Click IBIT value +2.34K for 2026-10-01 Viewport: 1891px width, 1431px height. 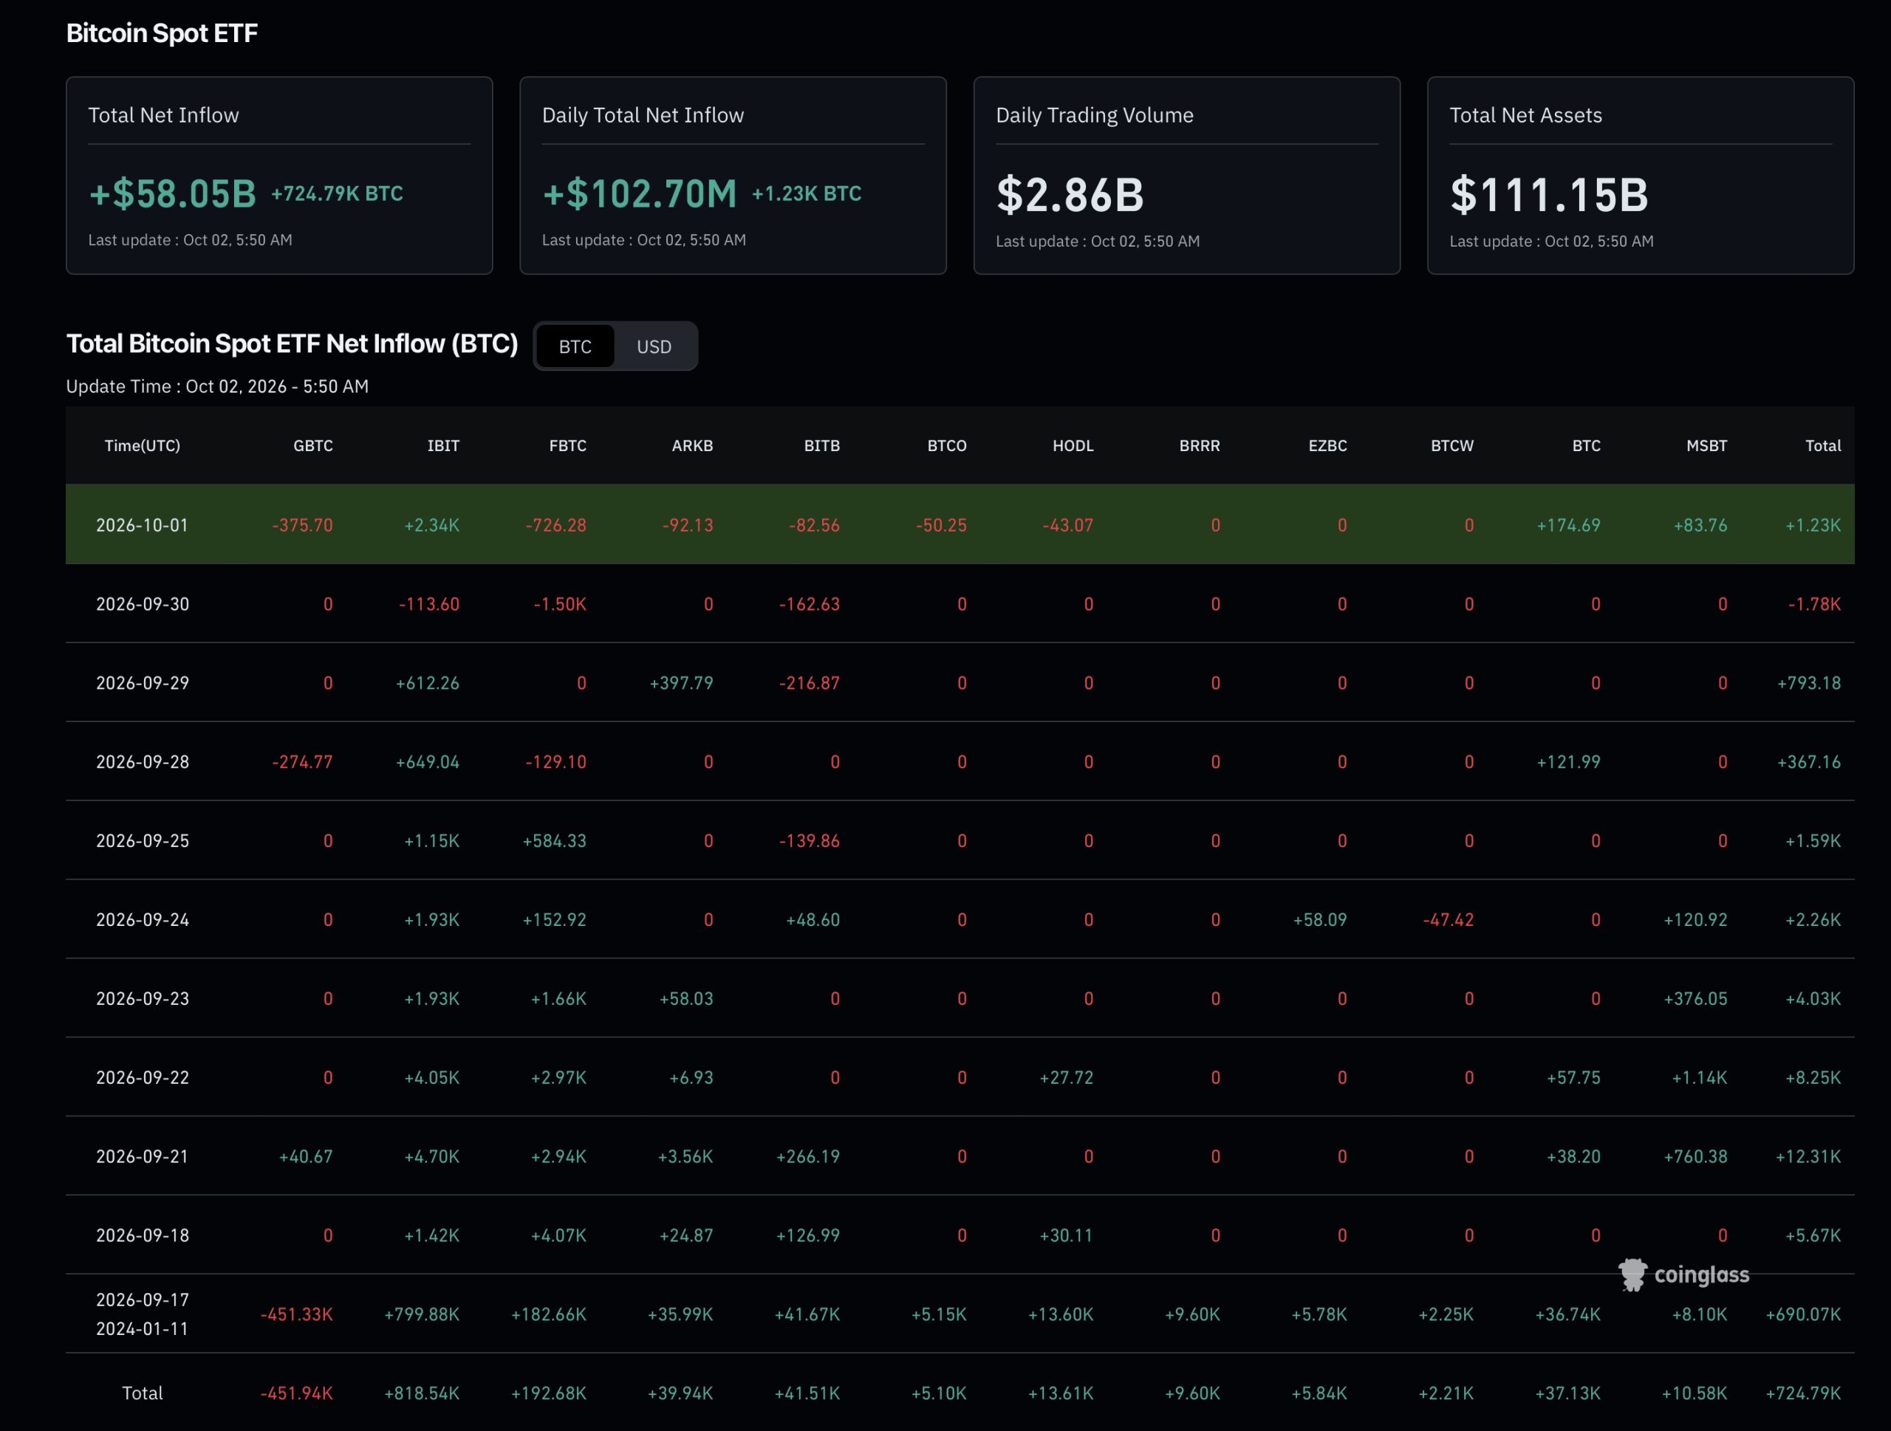431,524
